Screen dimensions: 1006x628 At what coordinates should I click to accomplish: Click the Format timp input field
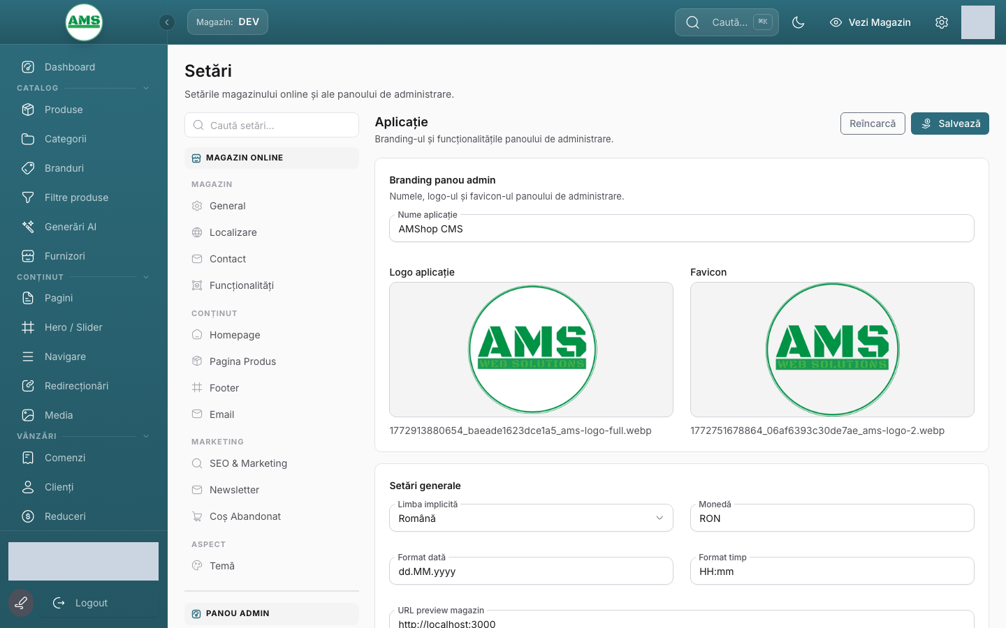point(832,571)
